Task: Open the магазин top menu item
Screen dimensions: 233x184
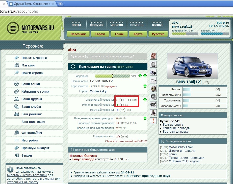Action: click(x=117, y=25)
